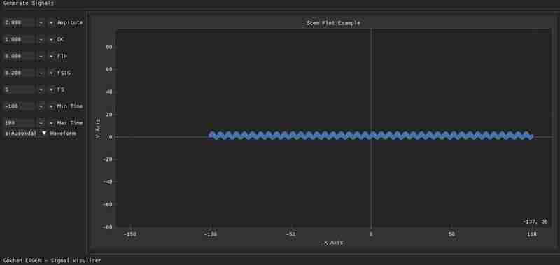Raise Max Time using plus stepper
This screenshot has width=560, height=265.
click(x=51, y=123)
